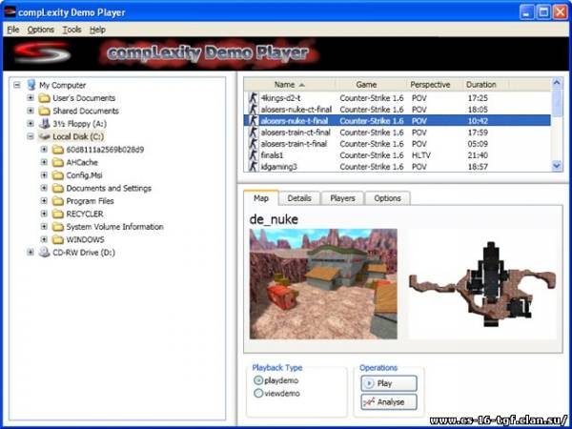Open the Tools menu
This screenshot has height=429, width=572.
tap(71, 30)
